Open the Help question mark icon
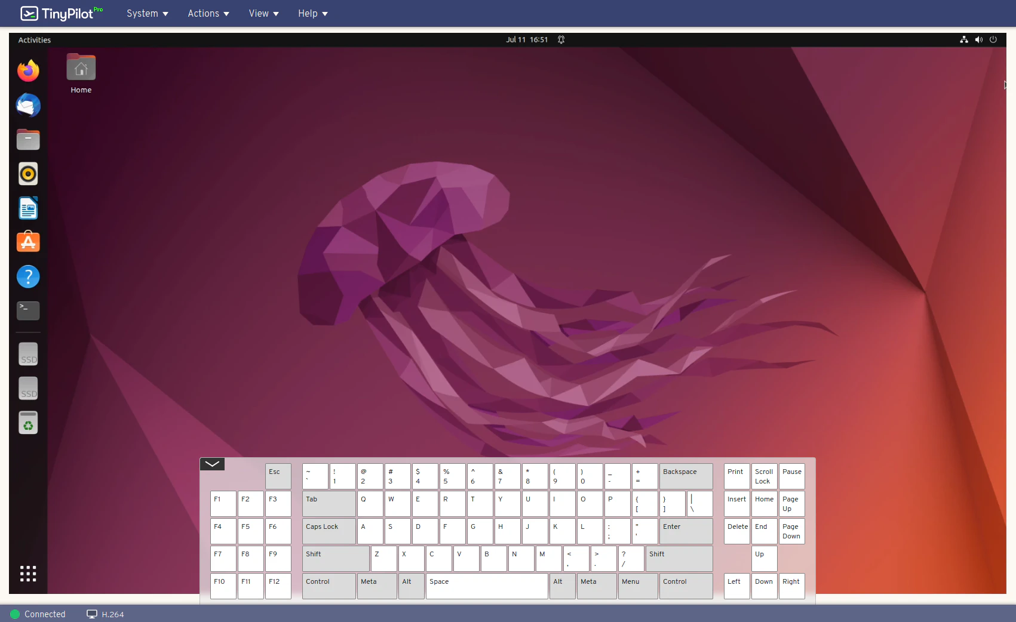The image size is (1016, 622). click(x=28, y=277)
